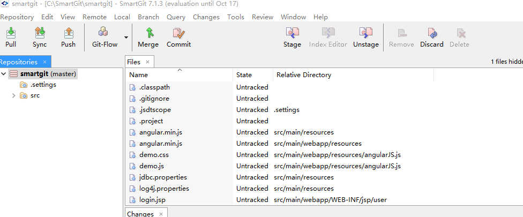
Task: Click the Delete toolbar icon
Action: (x=461, y=33)
